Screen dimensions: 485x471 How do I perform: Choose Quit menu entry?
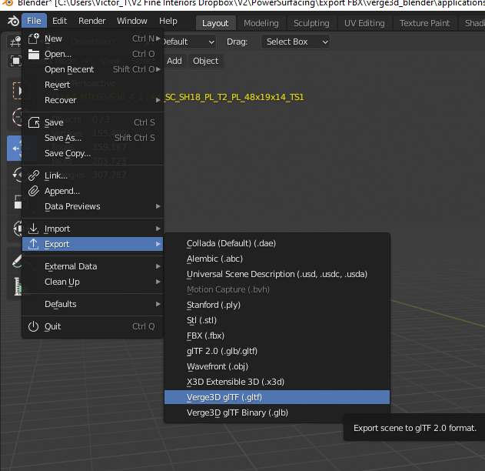(92, 326)
